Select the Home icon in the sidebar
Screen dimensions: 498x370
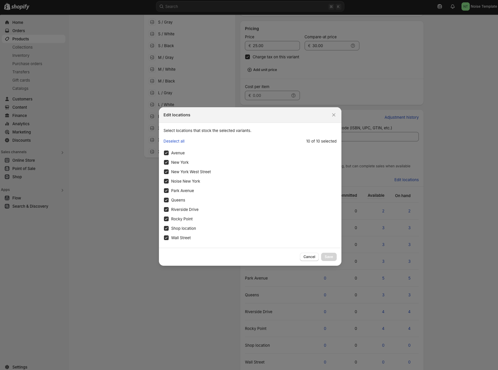(x=7, y=22)
